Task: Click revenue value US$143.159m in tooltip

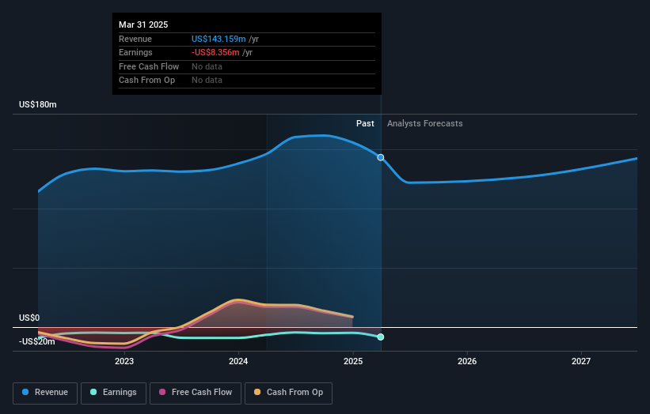Action: coord(219,39)
